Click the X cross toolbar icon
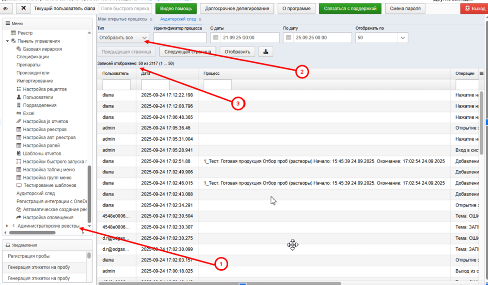Screen dimensions: 488x285 [23, 8]
